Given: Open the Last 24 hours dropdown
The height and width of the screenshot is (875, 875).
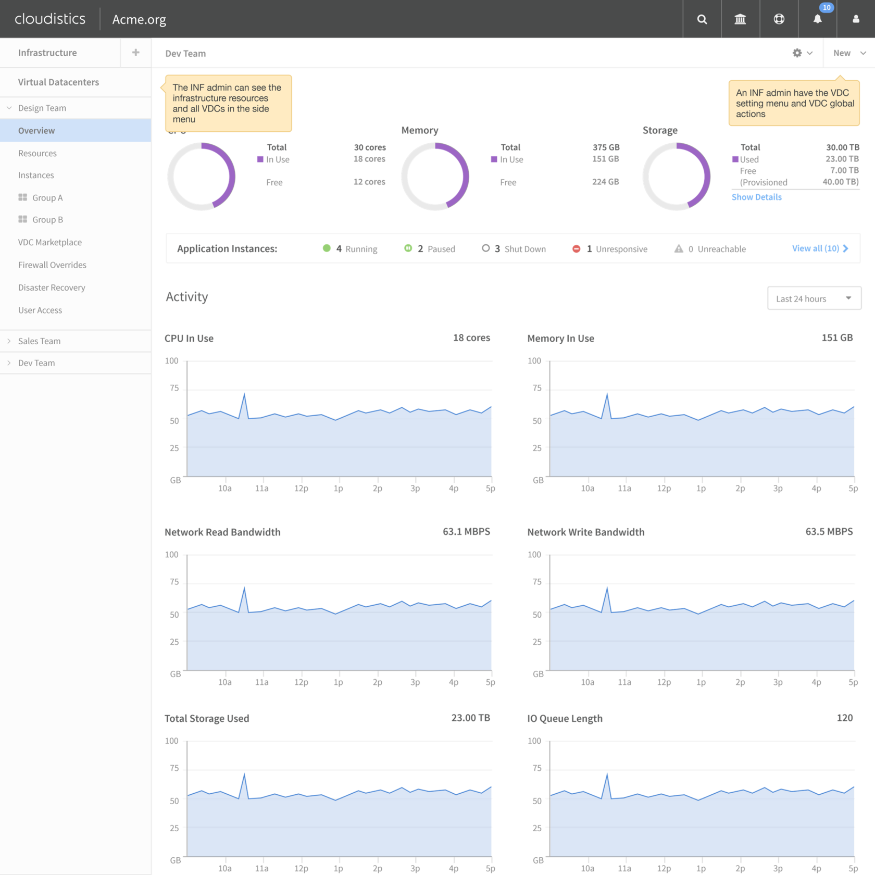Looking at the screenshot, I should tap(814, 298).
